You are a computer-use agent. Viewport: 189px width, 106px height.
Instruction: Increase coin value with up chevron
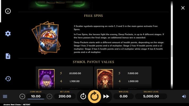click(49, 96)
